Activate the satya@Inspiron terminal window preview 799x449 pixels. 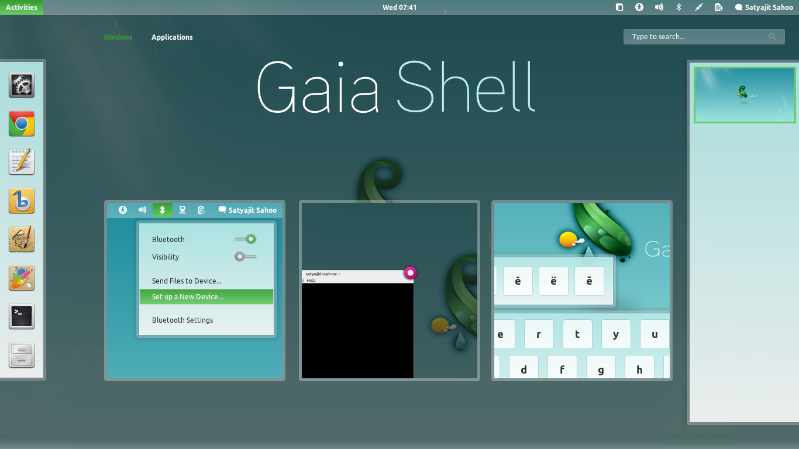(x=390, y=291)
